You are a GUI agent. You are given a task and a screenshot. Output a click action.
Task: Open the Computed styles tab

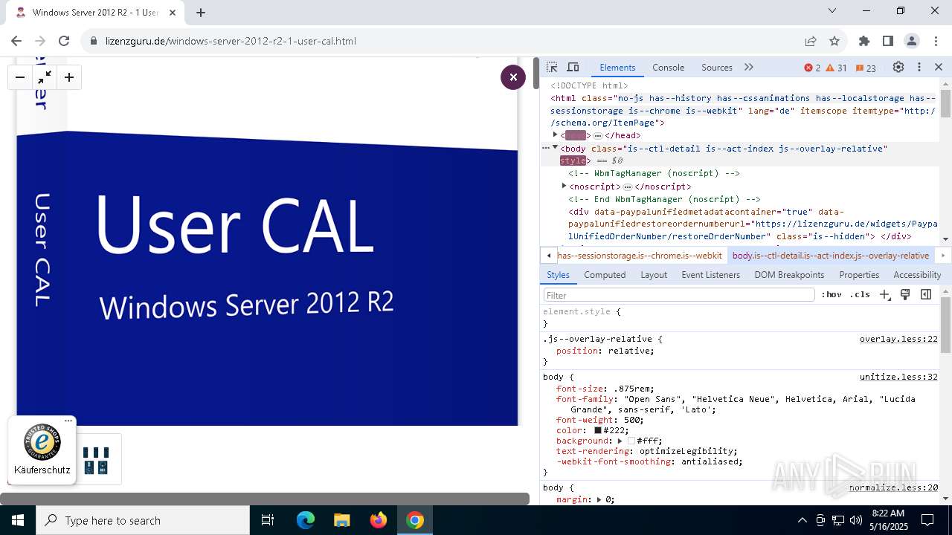pos(605,275)
